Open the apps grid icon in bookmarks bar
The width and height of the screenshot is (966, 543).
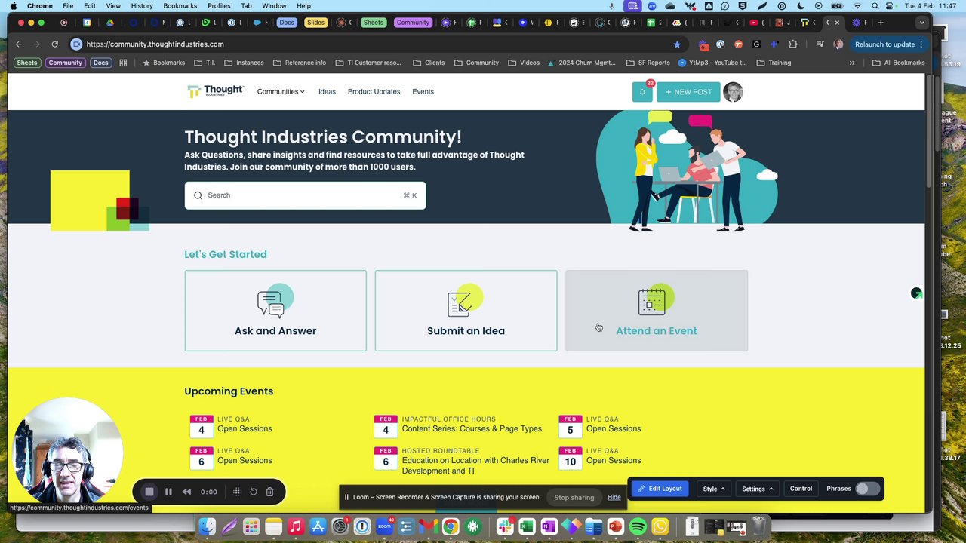(123, 63)
